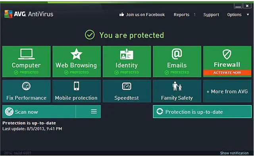The height and width of the screenshot is (157, 254).
Task: Click the Web Browsing star icon
Action: point(76,54)
